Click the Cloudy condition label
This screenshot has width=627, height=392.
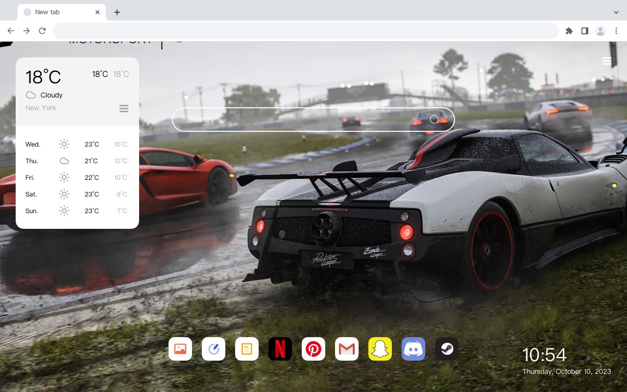pos(51,95)
